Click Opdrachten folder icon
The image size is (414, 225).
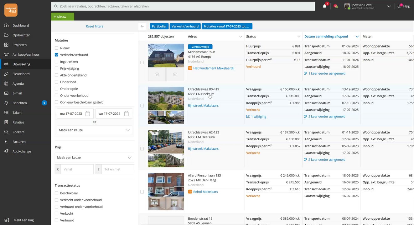pyautogui.click(x=6, y=35)
